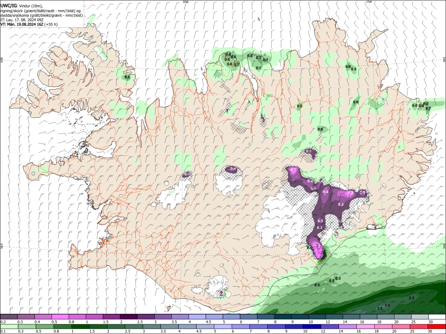Viewport: 446px width, 334px height.
Task: Select the deep blue 10–12 rain legend swatch
Action: click(312, 326)
